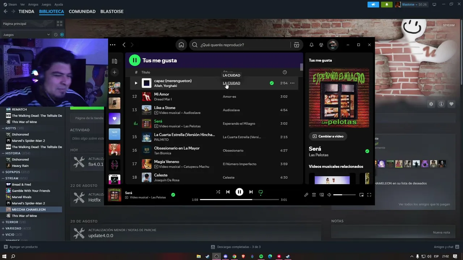Open Steam COMUNIDAD tab
The image size is (463, 260).
(82, 12)
